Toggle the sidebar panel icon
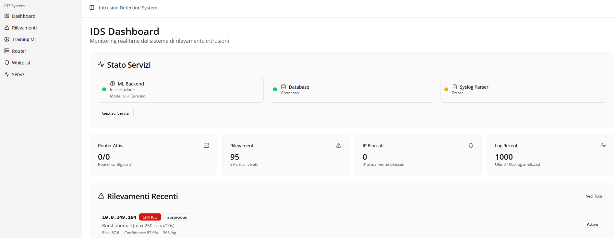The width and height of the screenshot is (615, 238). pos(92,7)
